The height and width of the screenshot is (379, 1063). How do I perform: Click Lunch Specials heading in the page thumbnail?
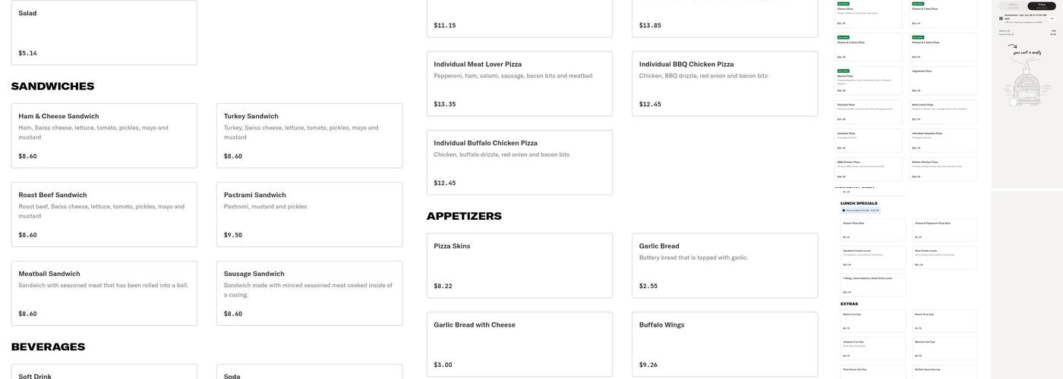coord(859,203)
